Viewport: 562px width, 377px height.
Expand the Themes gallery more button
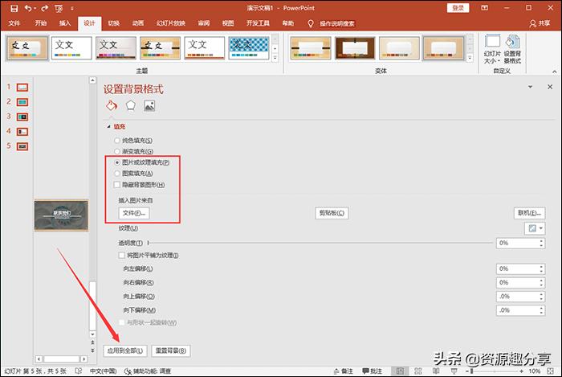point(275,57)
